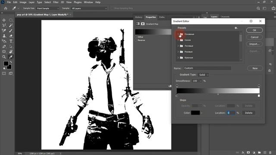Open the stop Color dropdown arrow
The image size is (276, 155).
click(x=202, y=113)
